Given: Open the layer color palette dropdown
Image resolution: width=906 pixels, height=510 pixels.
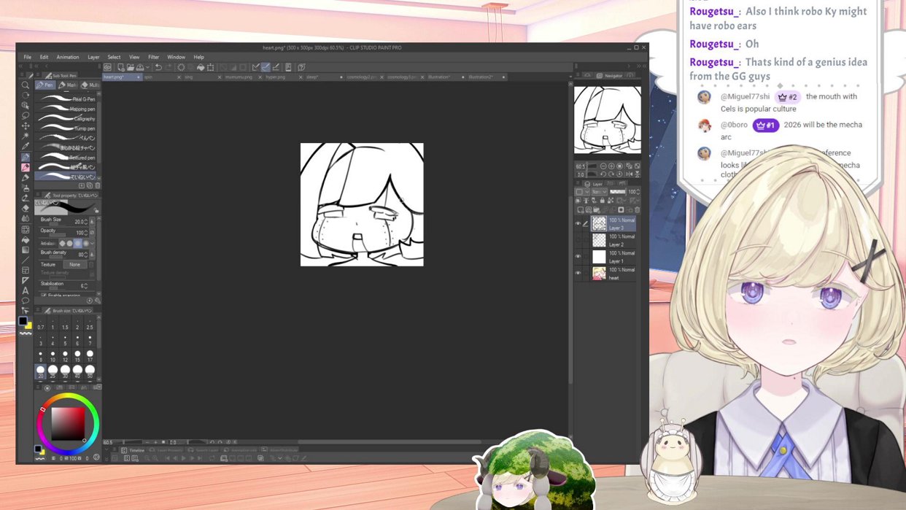Looking at the screenshot, I should 583,192.
